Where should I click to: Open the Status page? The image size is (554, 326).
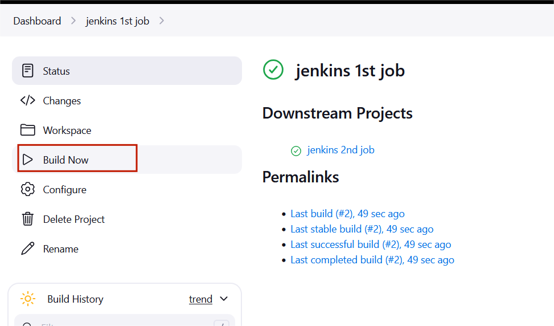click(127, 71)
